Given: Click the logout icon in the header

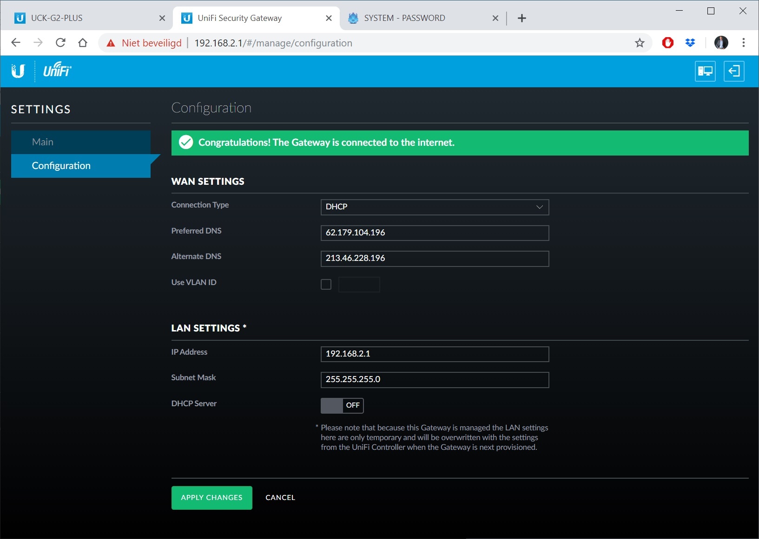Looking at the screenshot, I should (x=734, y=71).
